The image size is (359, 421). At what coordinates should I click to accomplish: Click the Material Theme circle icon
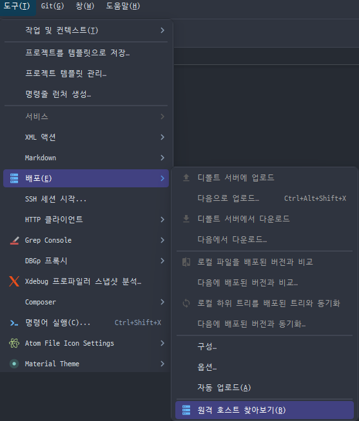(x=14, y=364)
